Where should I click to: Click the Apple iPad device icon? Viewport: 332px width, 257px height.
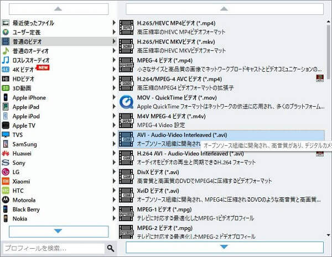coord(6,107)
